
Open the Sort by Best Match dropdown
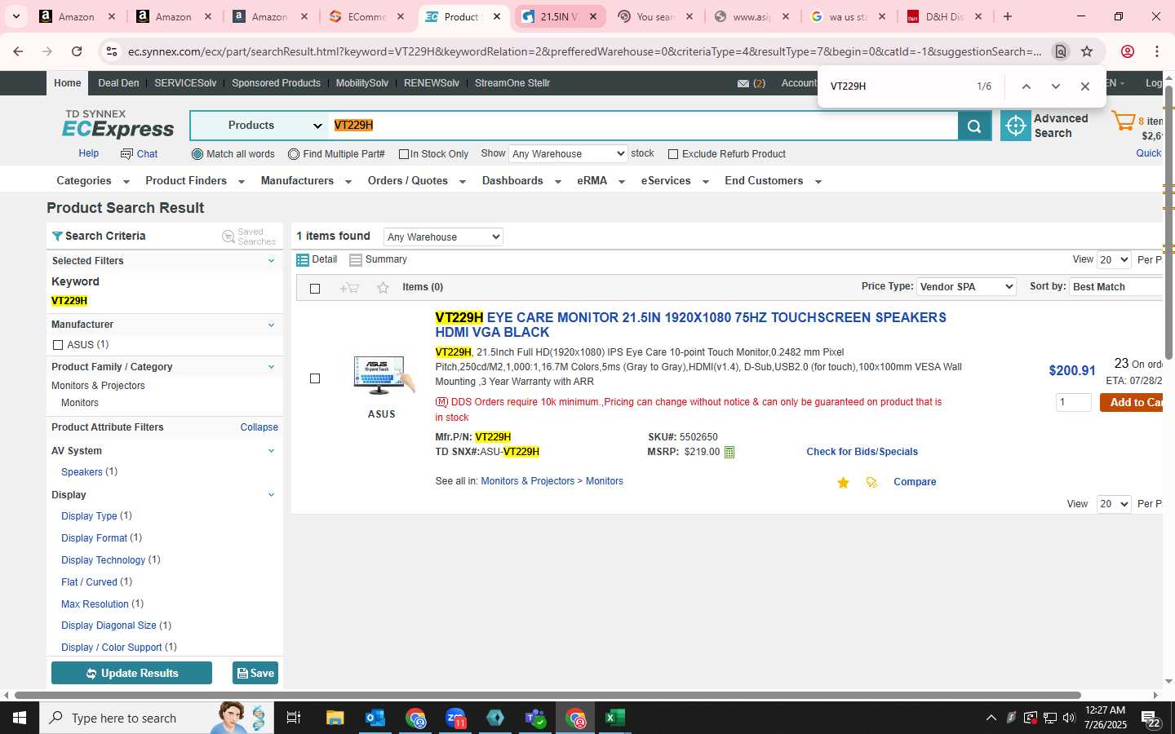click(1117, 286)
